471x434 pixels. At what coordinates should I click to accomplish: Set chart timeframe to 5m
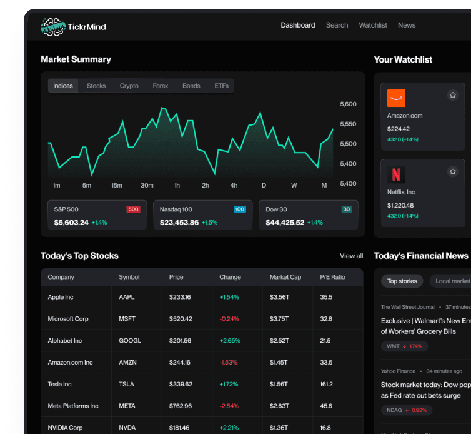(86, 186)
